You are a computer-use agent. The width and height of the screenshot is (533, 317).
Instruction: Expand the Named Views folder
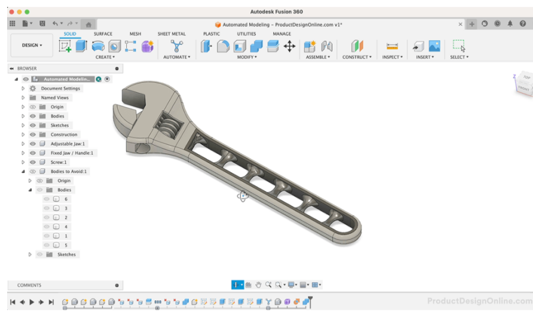(x=23, y=98)
